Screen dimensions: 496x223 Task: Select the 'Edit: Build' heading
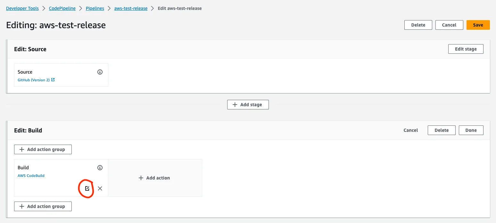pyautogui.click(x=28, y=131)
